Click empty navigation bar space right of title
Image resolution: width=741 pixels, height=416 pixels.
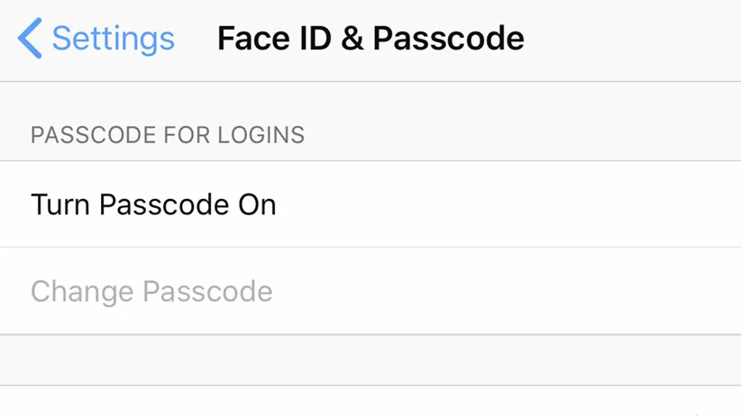coord(631,40)
